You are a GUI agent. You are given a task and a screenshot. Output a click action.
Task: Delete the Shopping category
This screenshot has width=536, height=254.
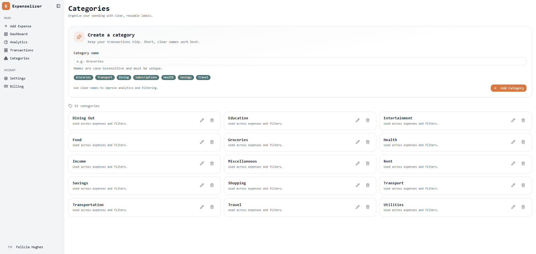368,185
